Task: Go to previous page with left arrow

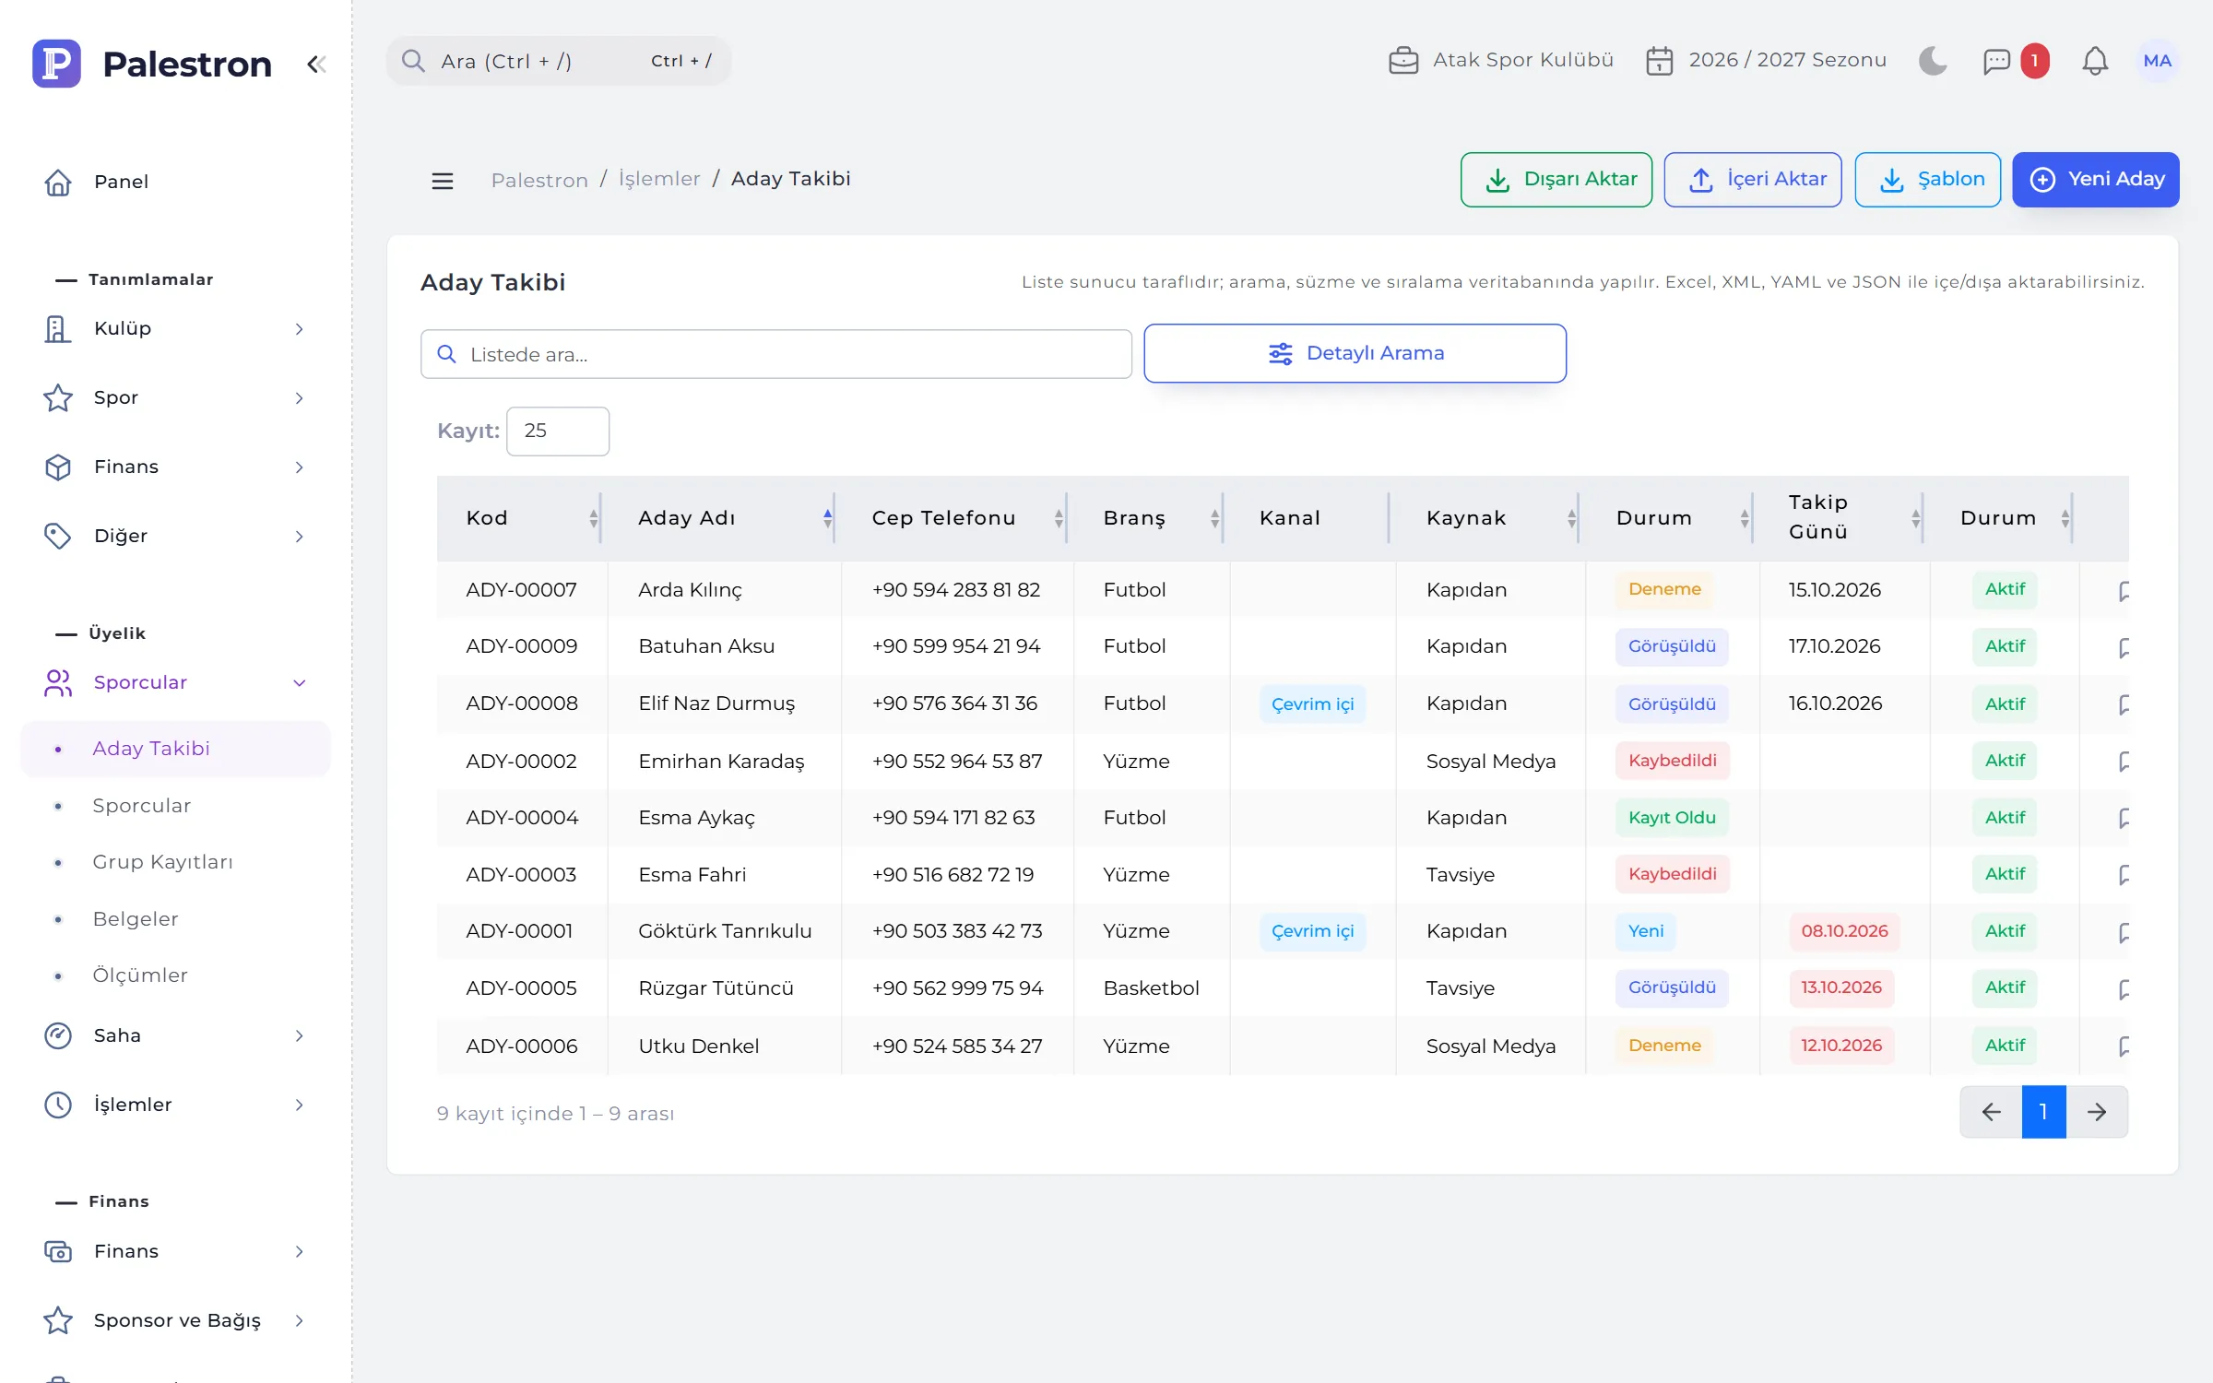Action: (1991, 1112)
